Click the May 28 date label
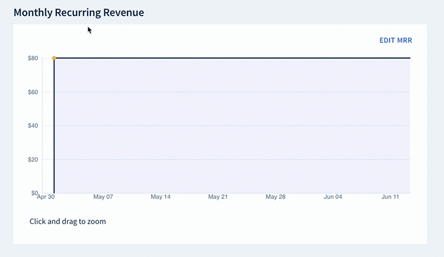Viewport: 444px width, 257px height. (x=275, y=197)
